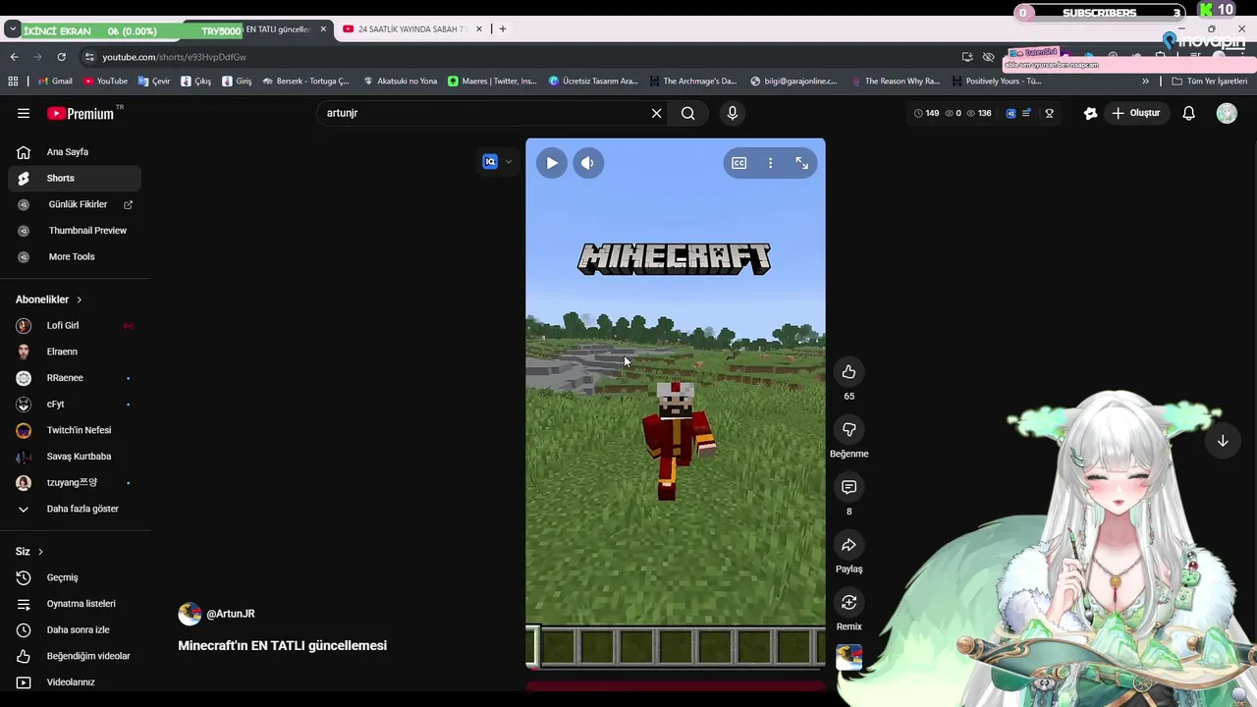Viewport: 1257px width, 707px height.
Task: Click the vidIQ trophy icon
Action: click(x=1049, y=113)
